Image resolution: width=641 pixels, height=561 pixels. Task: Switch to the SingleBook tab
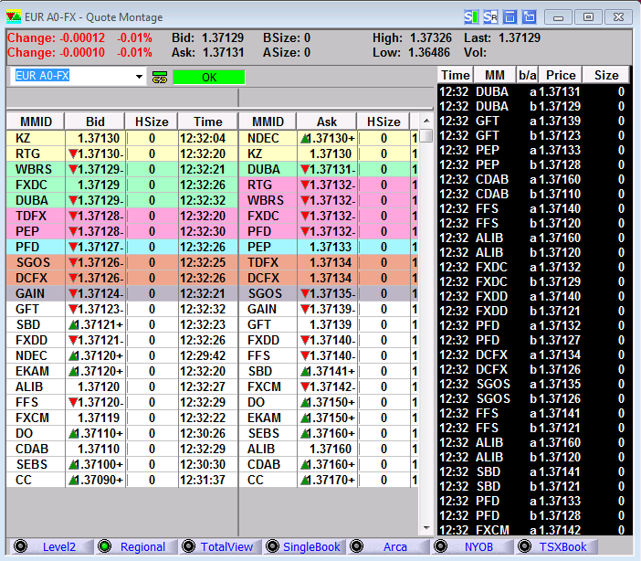[x=310, y=546]
